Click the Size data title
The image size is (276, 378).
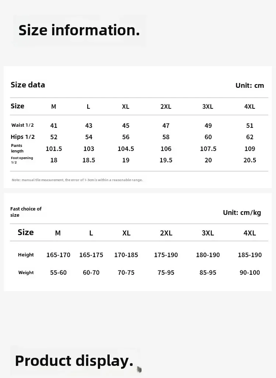coord(28,85)
